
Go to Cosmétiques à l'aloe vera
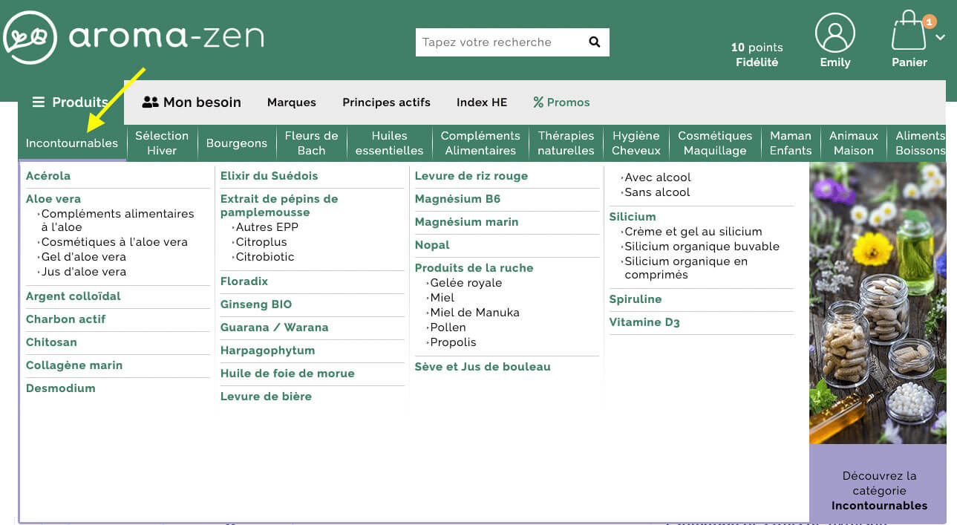pos(114,242)
